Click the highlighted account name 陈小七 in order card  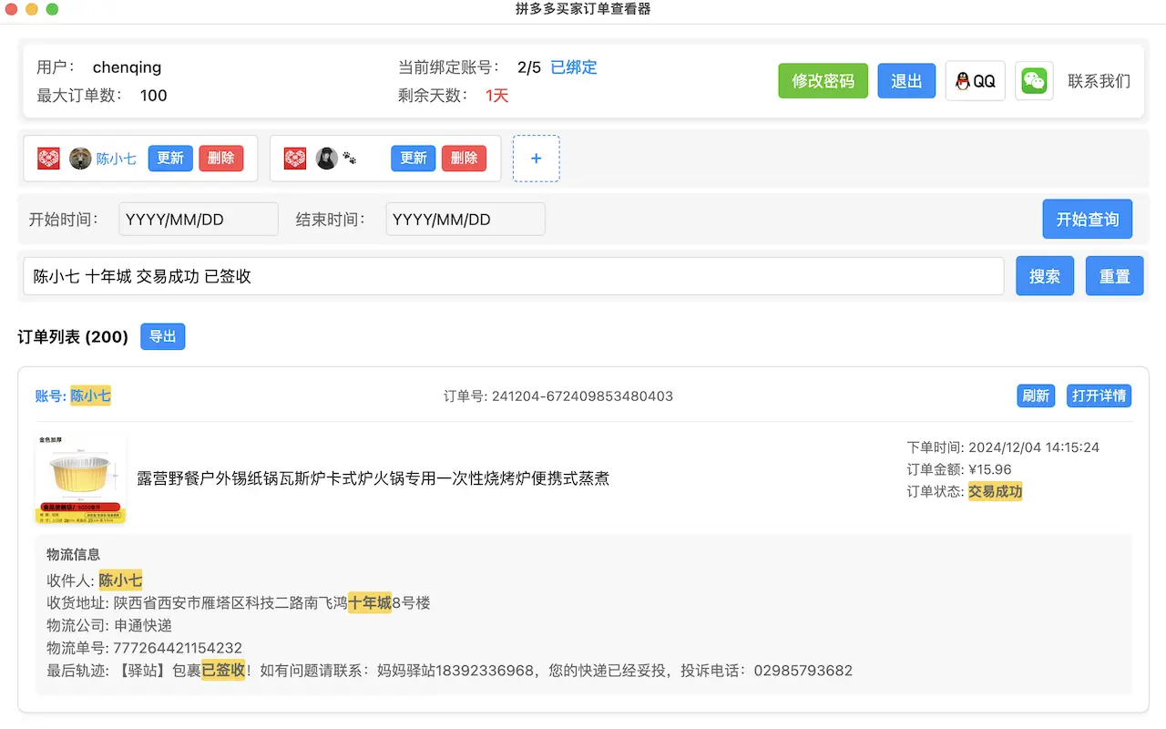coord(91,395)
